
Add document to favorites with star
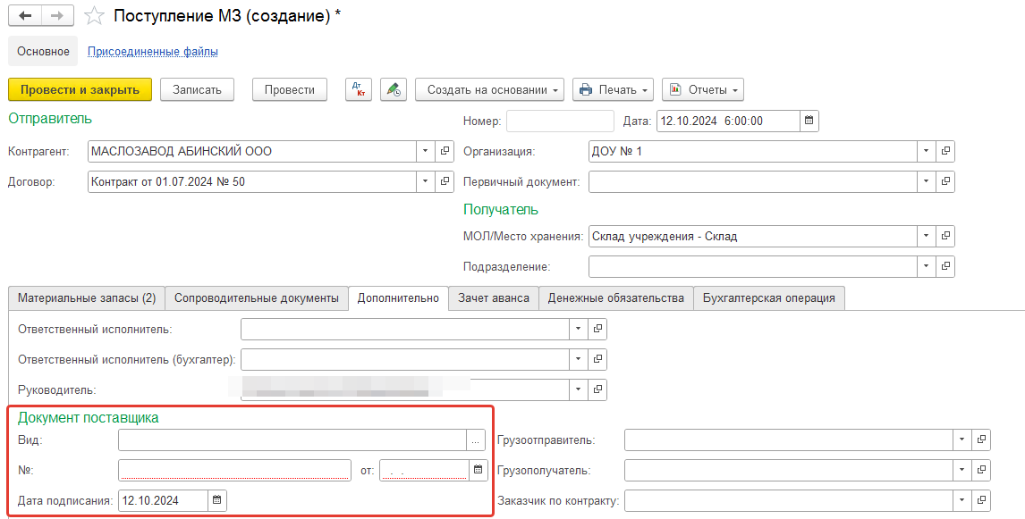tap(94, 16)
